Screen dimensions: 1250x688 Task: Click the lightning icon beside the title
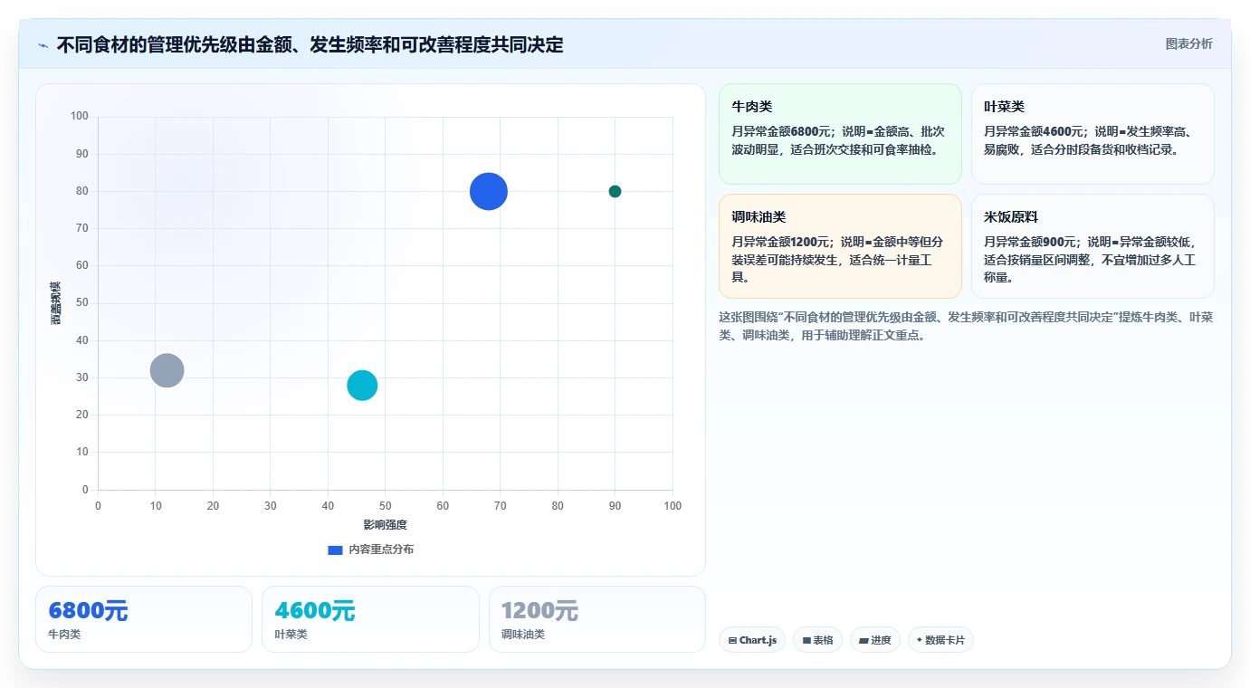[x=43, y=45]
